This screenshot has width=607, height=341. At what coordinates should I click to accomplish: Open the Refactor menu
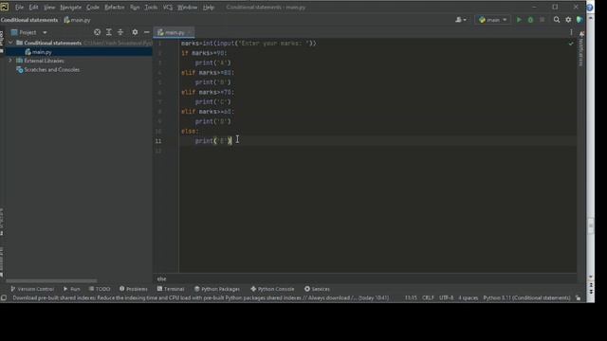(x=115, y=8)
